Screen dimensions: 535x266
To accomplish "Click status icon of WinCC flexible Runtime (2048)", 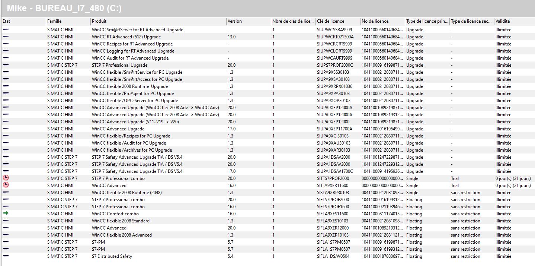I will coord(6,192).
